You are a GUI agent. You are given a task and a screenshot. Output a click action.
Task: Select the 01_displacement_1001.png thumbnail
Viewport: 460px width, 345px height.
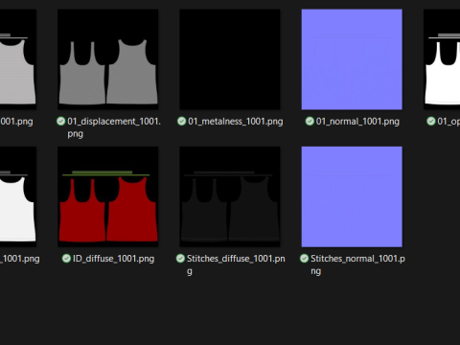[x=107, y=59]
